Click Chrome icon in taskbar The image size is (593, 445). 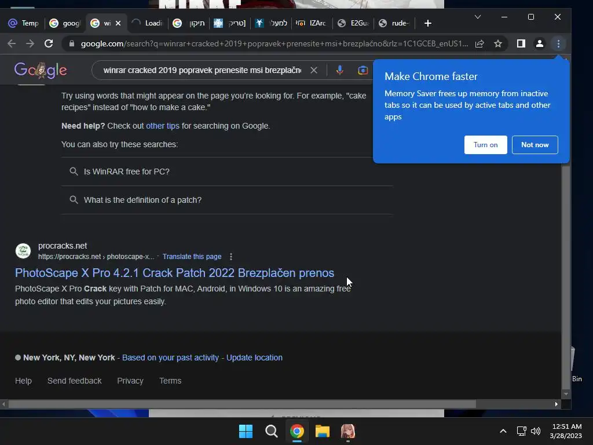click(297, 431)
